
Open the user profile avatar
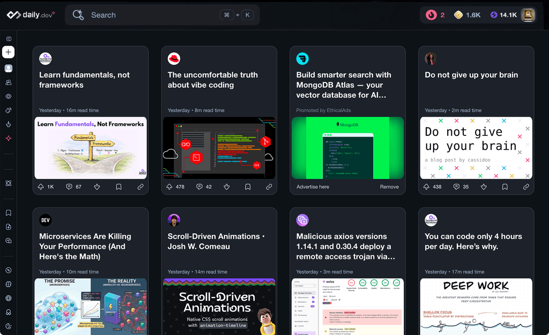[x=528, y=14]
